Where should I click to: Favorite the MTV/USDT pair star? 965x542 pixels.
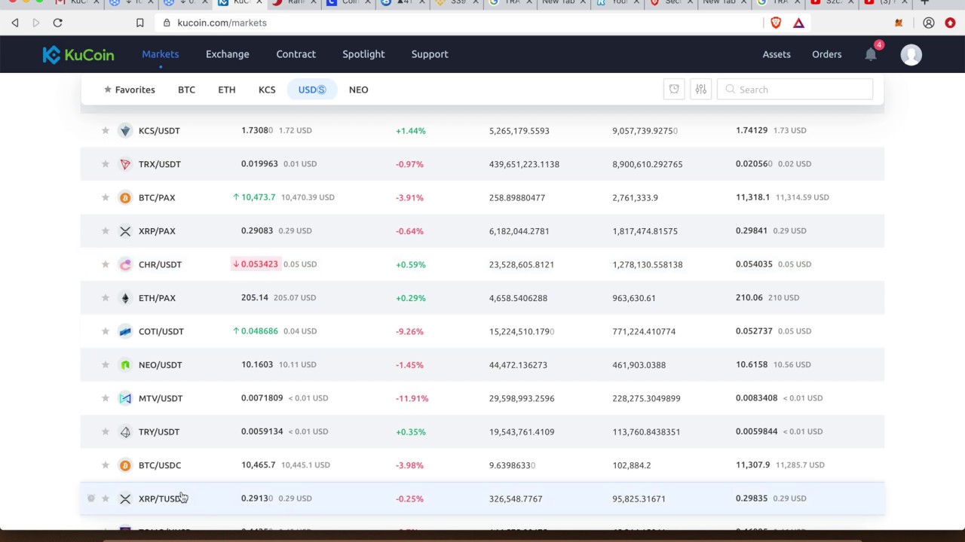[x=106, y=398]
